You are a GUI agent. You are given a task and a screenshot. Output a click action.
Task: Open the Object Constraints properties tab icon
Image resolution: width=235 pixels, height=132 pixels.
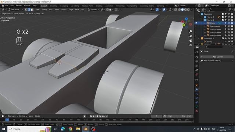click(x=197, y=102)
